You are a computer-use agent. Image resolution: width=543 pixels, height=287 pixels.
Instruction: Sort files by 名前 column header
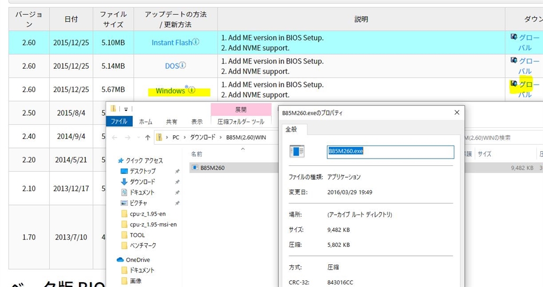point(197,154)
